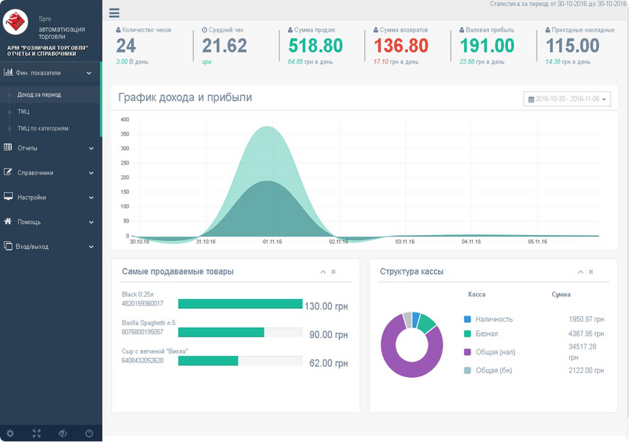Click the Безнал green legend swatch
Viewport: 629px width, 442px height.
pos(468,334)
